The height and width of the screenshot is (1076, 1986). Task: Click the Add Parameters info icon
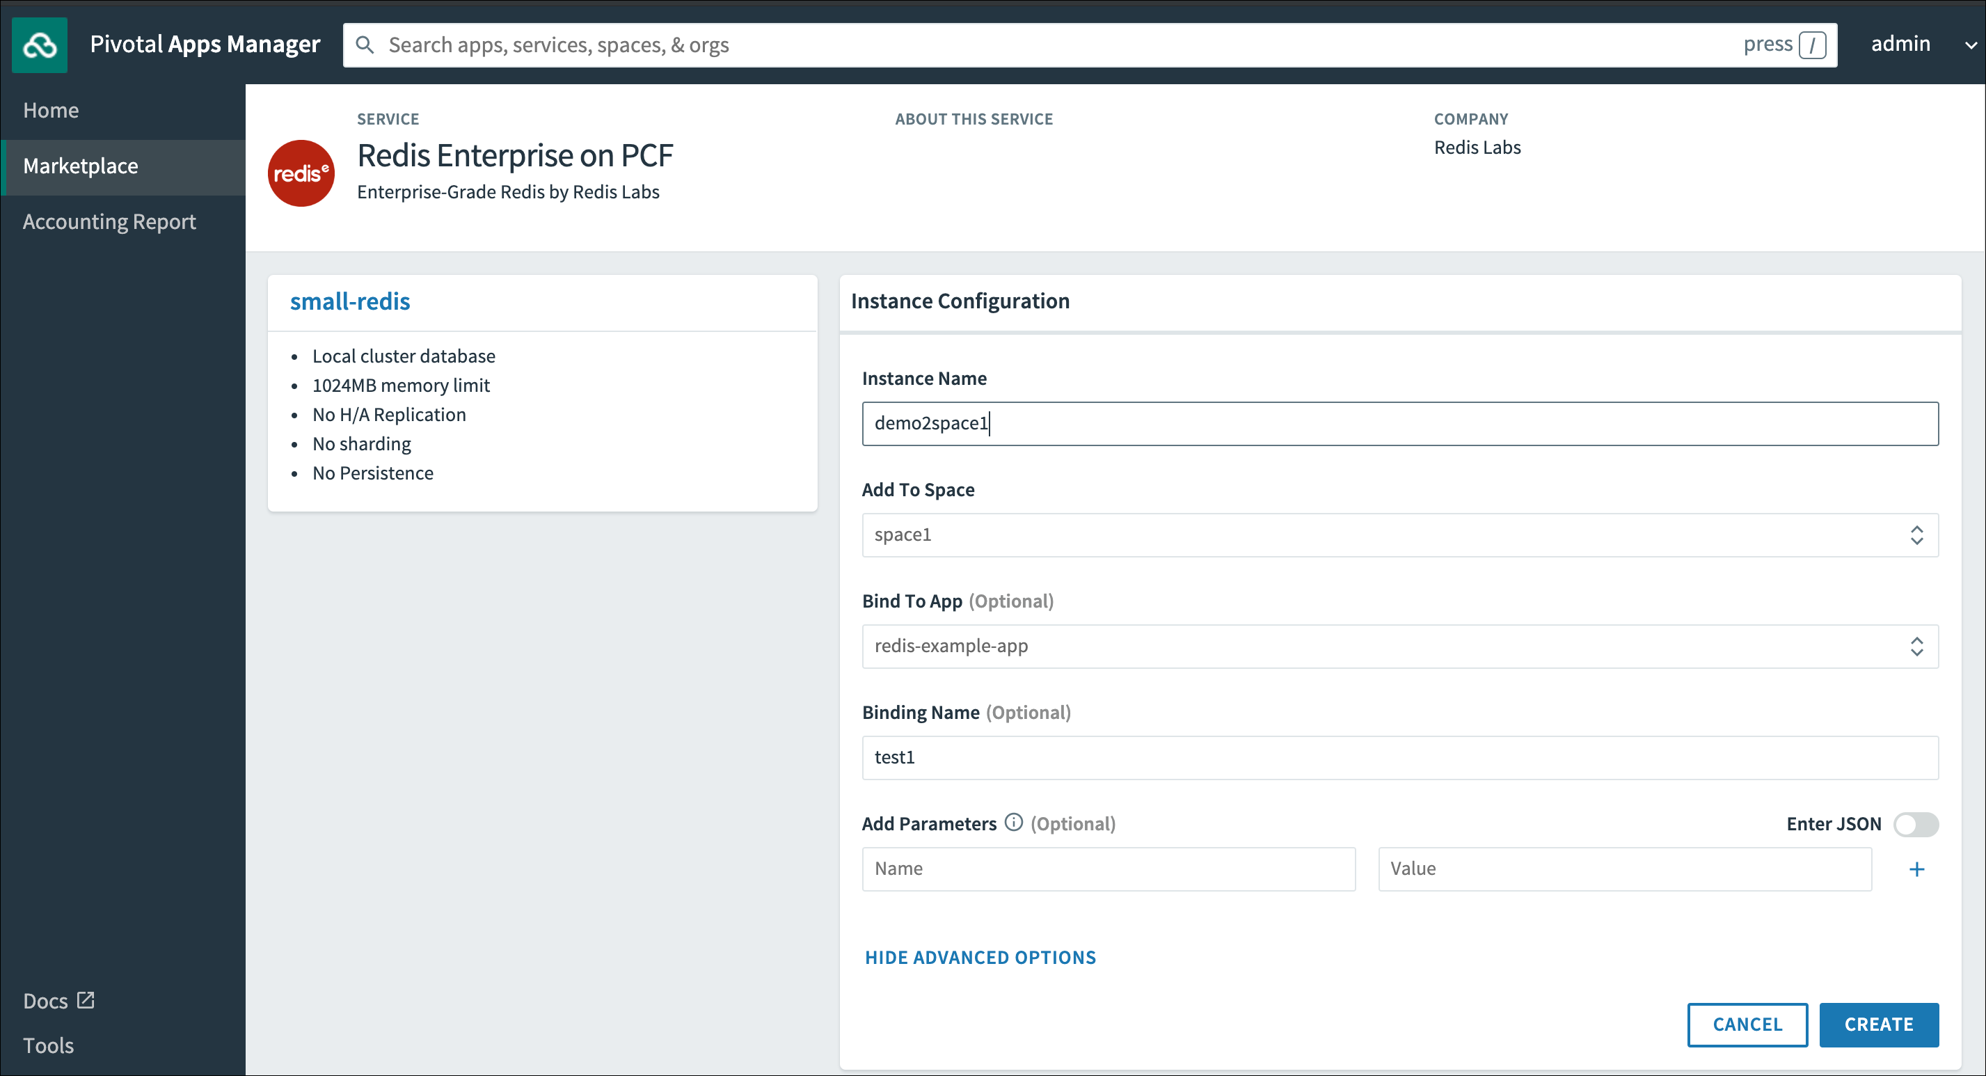[x=1013, y=822]
